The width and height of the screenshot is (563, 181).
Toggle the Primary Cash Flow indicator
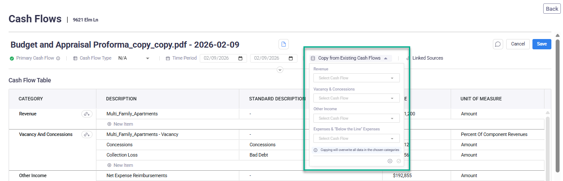(12, 58)
